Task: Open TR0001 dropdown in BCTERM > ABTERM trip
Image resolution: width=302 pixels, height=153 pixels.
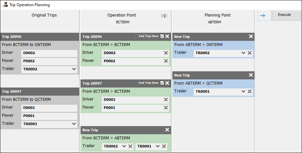Action: click(x=158, y=146)
